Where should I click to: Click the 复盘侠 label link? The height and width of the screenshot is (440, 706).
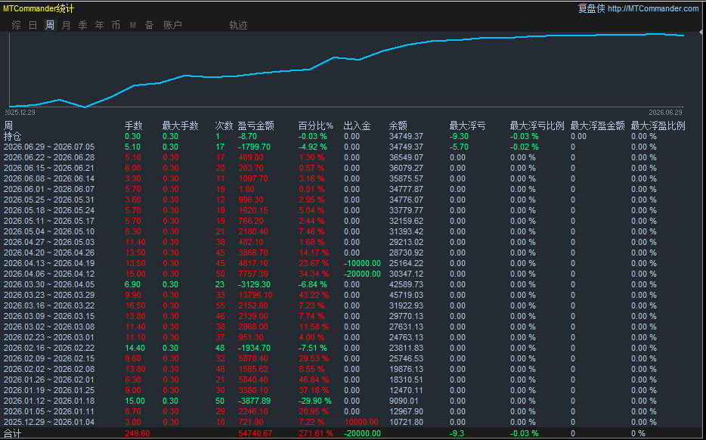(592, 8)
